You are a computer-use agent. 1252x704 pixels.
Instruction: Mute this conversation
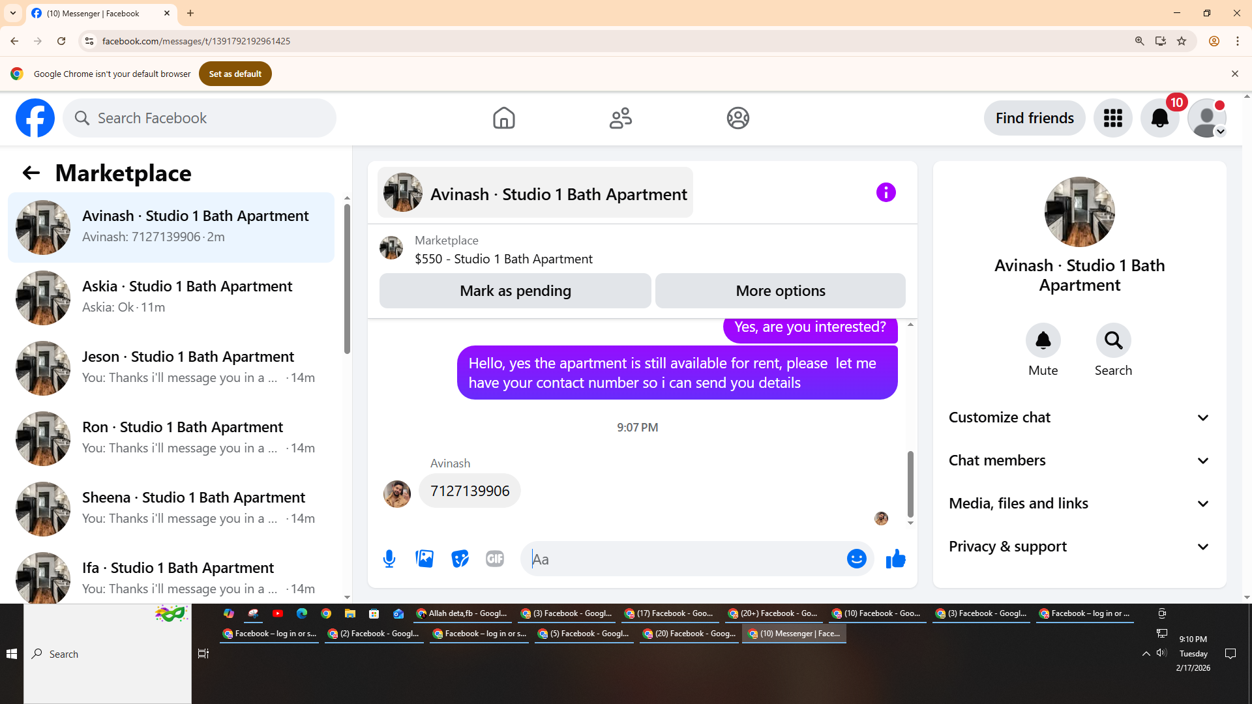pyautogui.click(x=1043, y=340)
